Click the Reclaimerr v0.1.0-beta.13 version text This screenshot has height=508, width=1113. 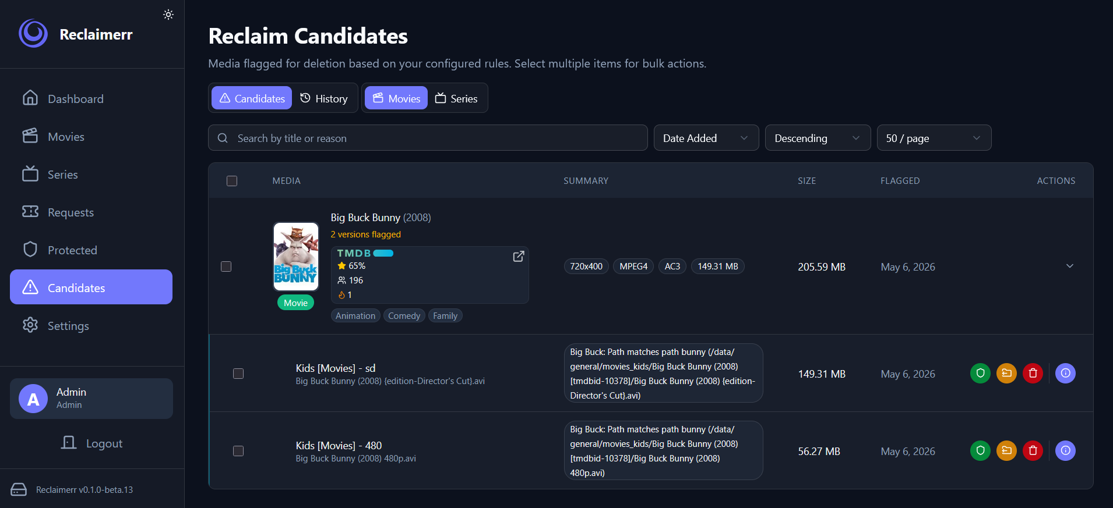[x=84, y=489]
